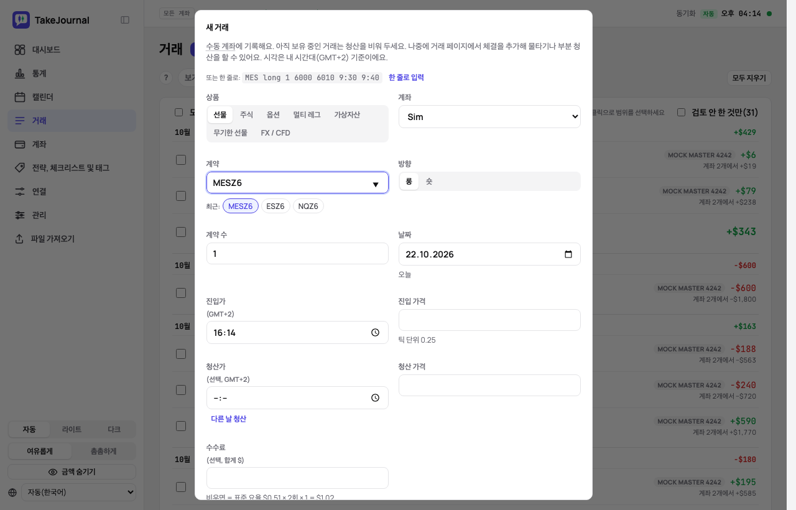Go to 통계 in the sidebar
Screen dimensions: 796x510
tap(72, 73)
